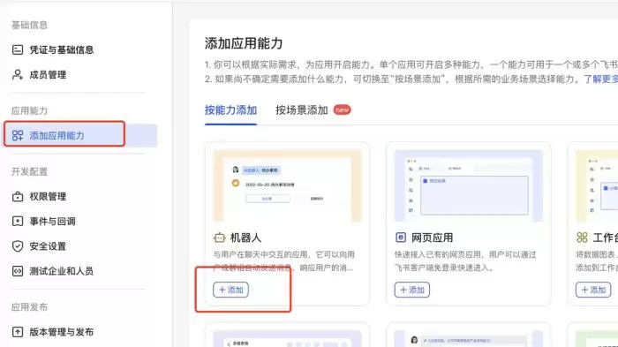This screenshot has height=347, width=618.
Task: Click the 权限管理 lock icon
Action: point(18,196)
